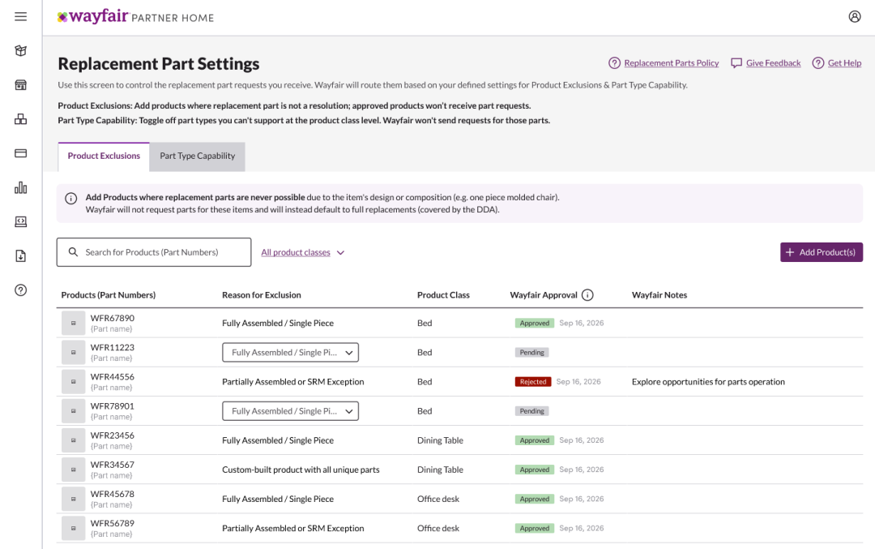Screen dimensions: 875x549
Task: Open the hamburger menu
Action: pyautogui.click(x=21, y=16)
